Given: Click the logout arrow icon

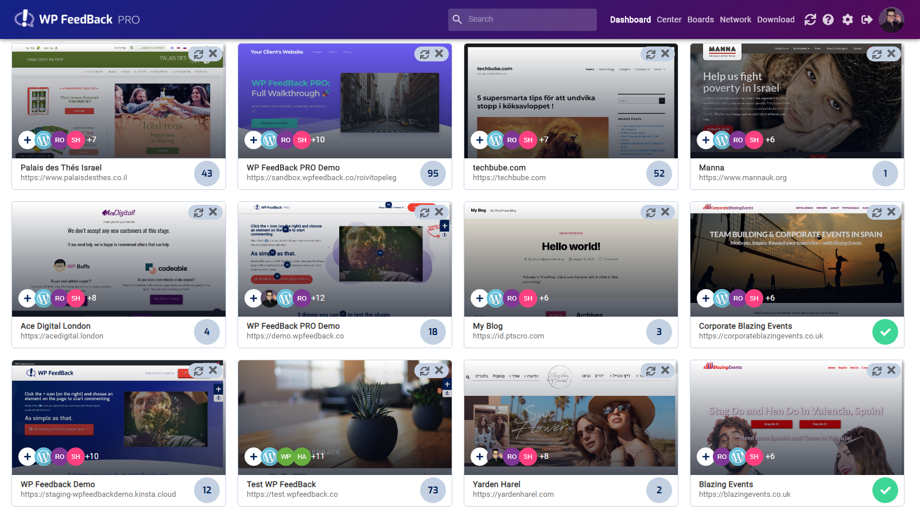Looking at the screenshot, I should pos(867,20).
